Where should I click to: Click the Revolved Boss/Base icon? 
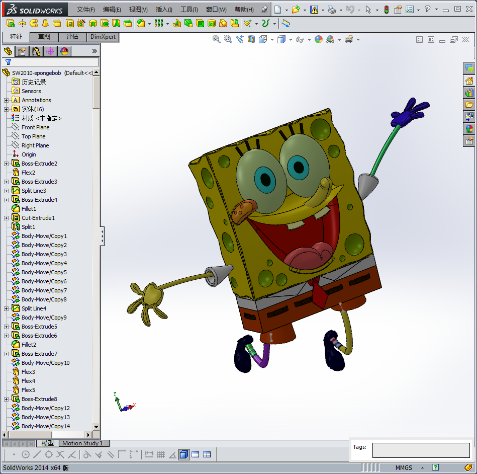(22, 23)
